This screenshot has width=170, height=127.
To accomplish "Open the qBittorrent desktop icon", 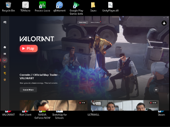I will [60, 7].
